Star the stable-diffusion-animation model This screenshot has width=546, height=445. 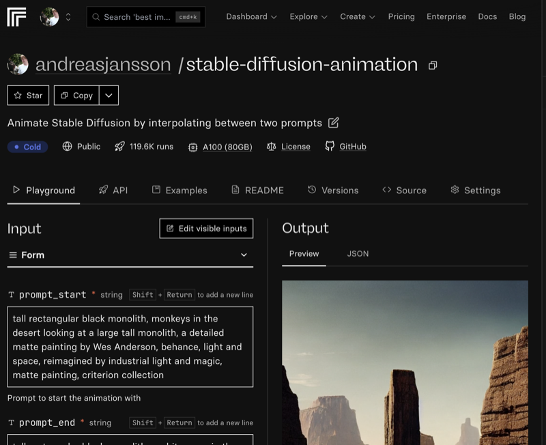click(27, 95)
